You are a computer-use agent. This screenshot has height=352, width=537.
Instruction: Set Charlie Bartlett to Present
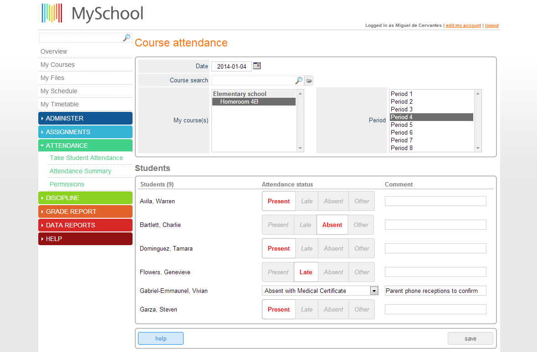click(278, 224)
